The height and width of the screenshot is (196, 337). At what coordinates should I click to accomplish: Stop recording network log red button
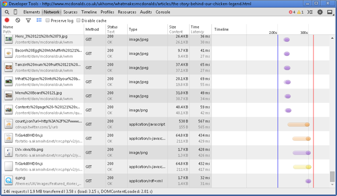7,20
